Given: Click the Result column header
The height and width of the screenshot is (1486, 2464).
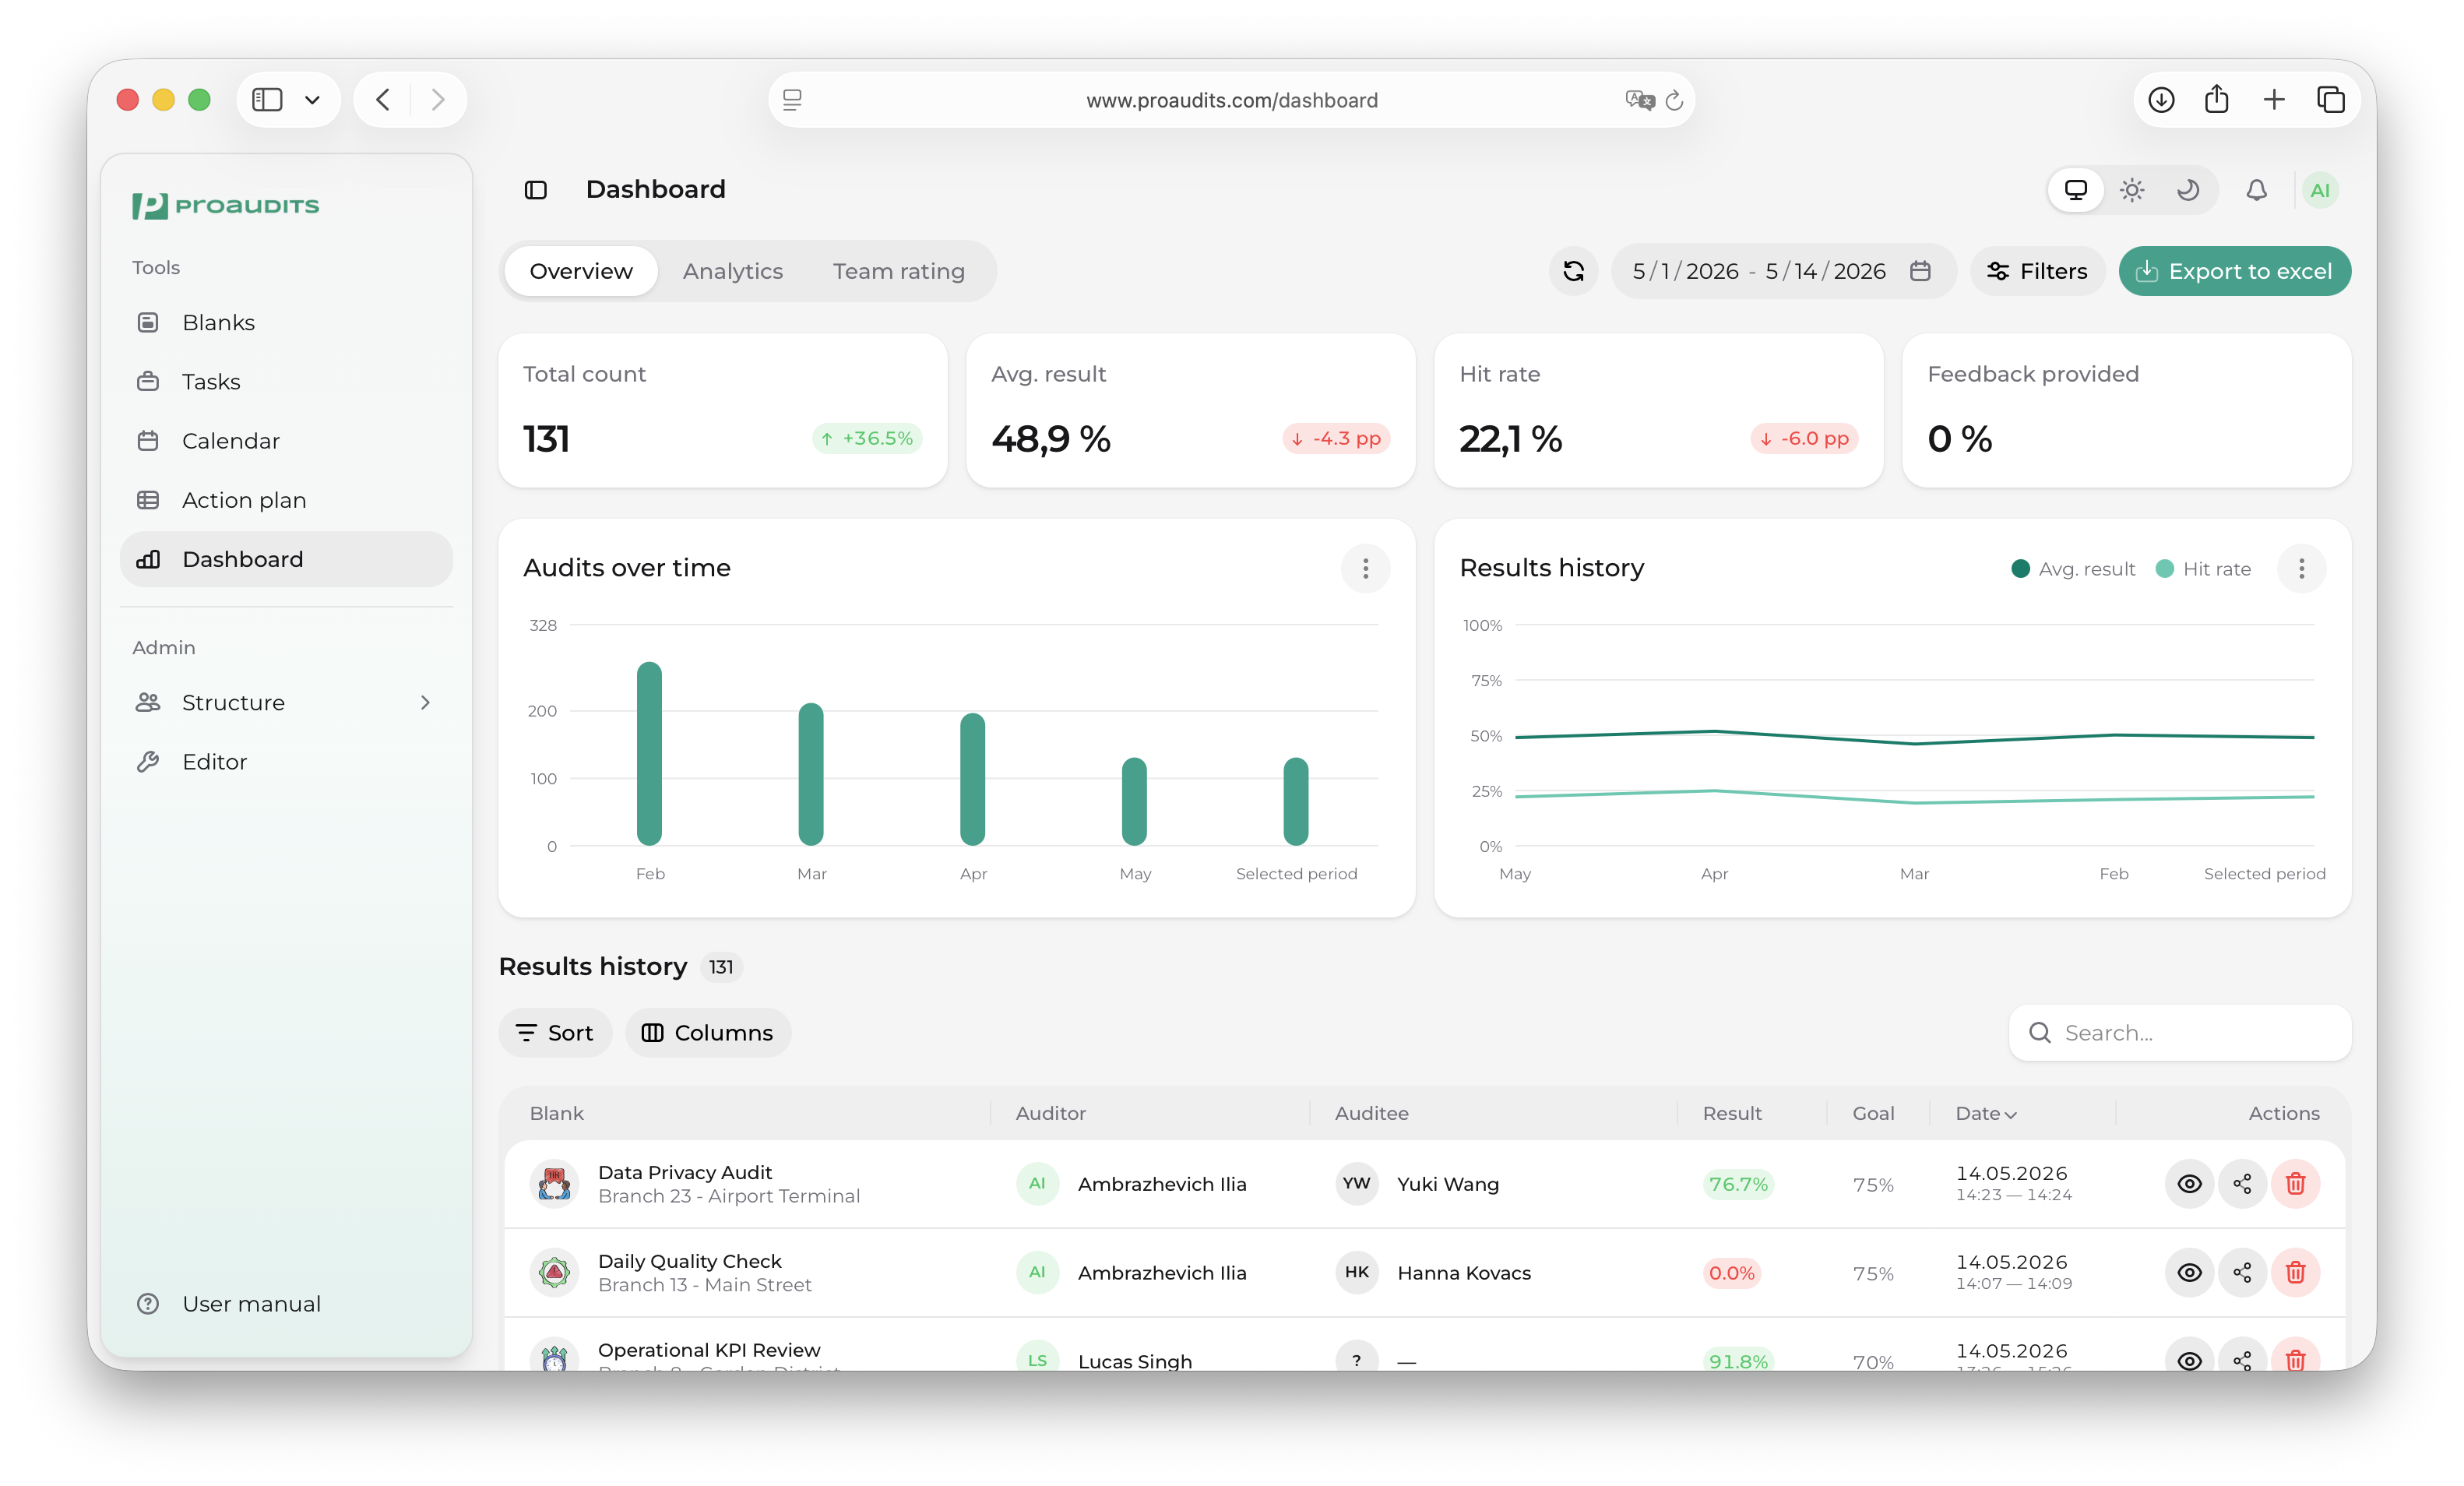Looking at the screenshot, I should click(x=1732, y=1114).
